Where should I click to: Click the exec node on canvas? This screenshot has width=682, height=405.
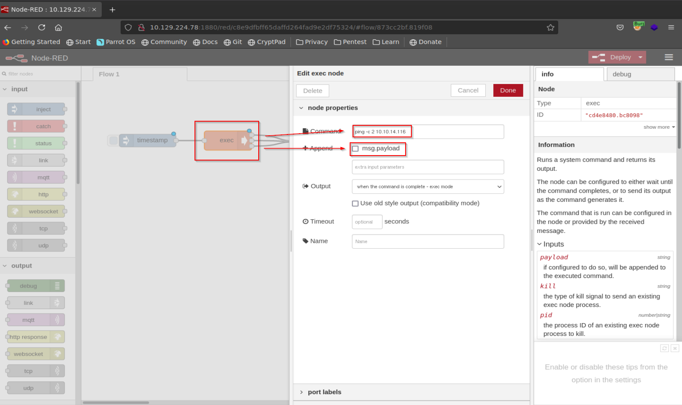point(227,140)
